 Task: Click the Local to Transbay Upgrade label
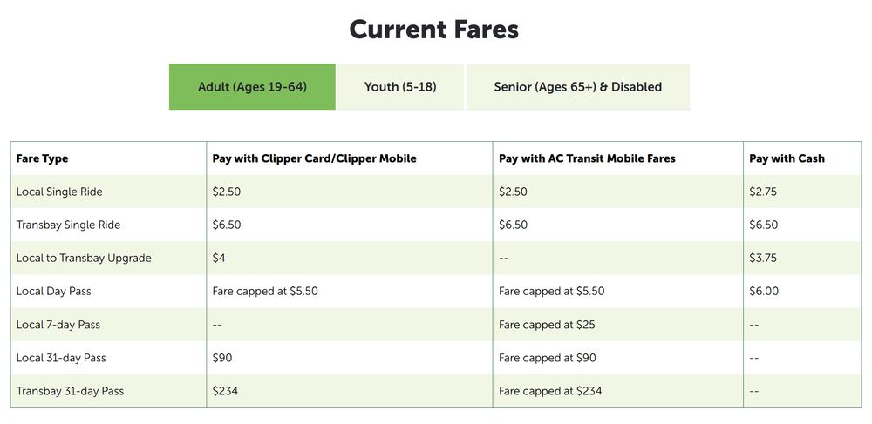coord(84,259)
